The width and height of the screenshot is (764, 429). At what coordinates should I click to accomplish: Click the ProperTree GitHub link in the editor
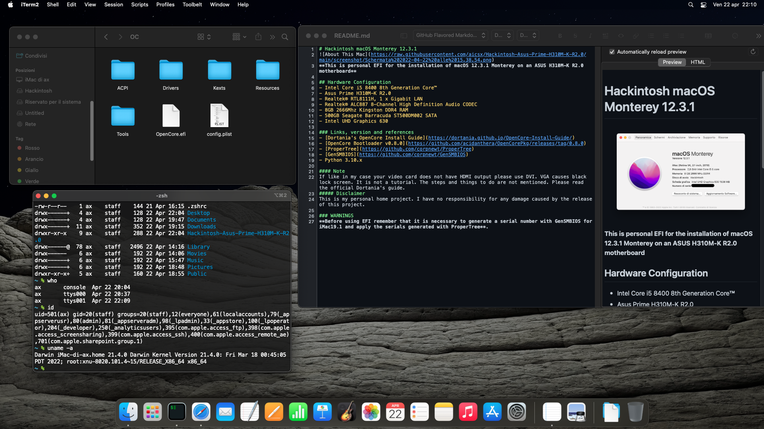point(417,149)
